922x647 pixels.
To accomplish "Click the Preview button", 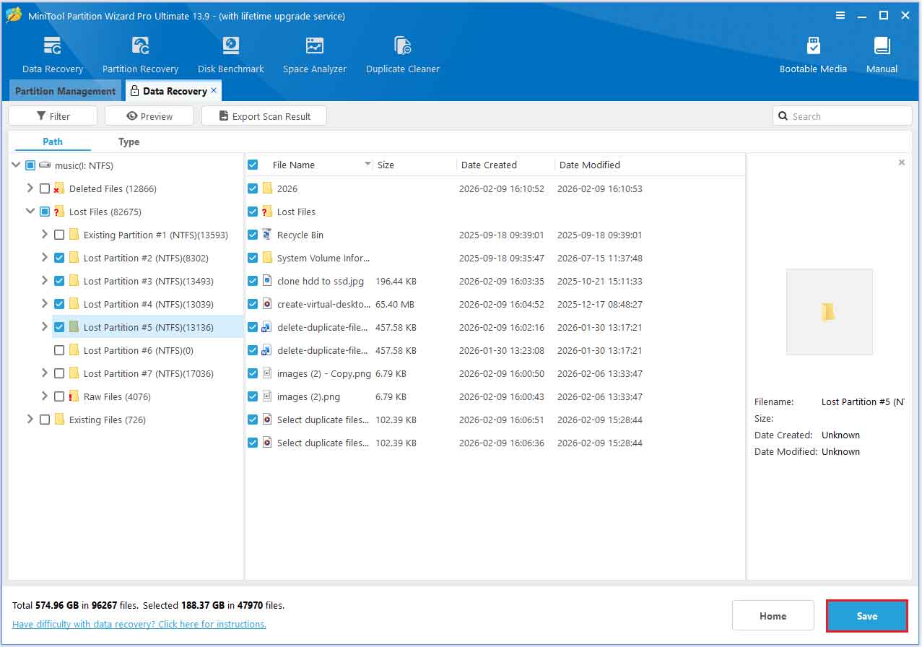I will [x=149, y=116].
